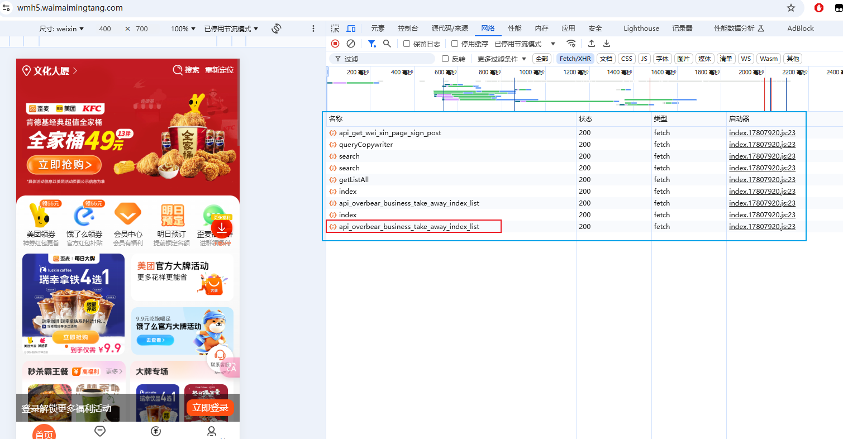Screen dimensions: 843x439
Task: Sort by 状态 column header
Action: [x=613, y=119]
